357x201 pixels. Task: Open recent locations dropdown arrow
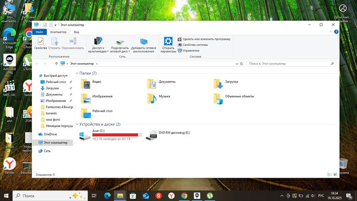pyautogui.click(x=51, y=64)
